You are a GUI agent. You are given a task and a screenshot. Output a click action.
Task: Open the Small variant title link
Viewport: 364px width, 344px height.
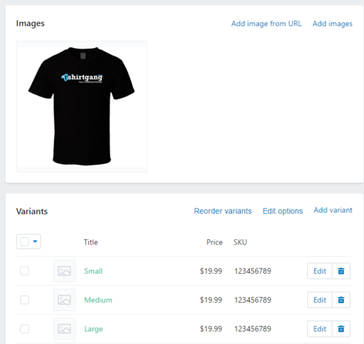coord(93,271)
